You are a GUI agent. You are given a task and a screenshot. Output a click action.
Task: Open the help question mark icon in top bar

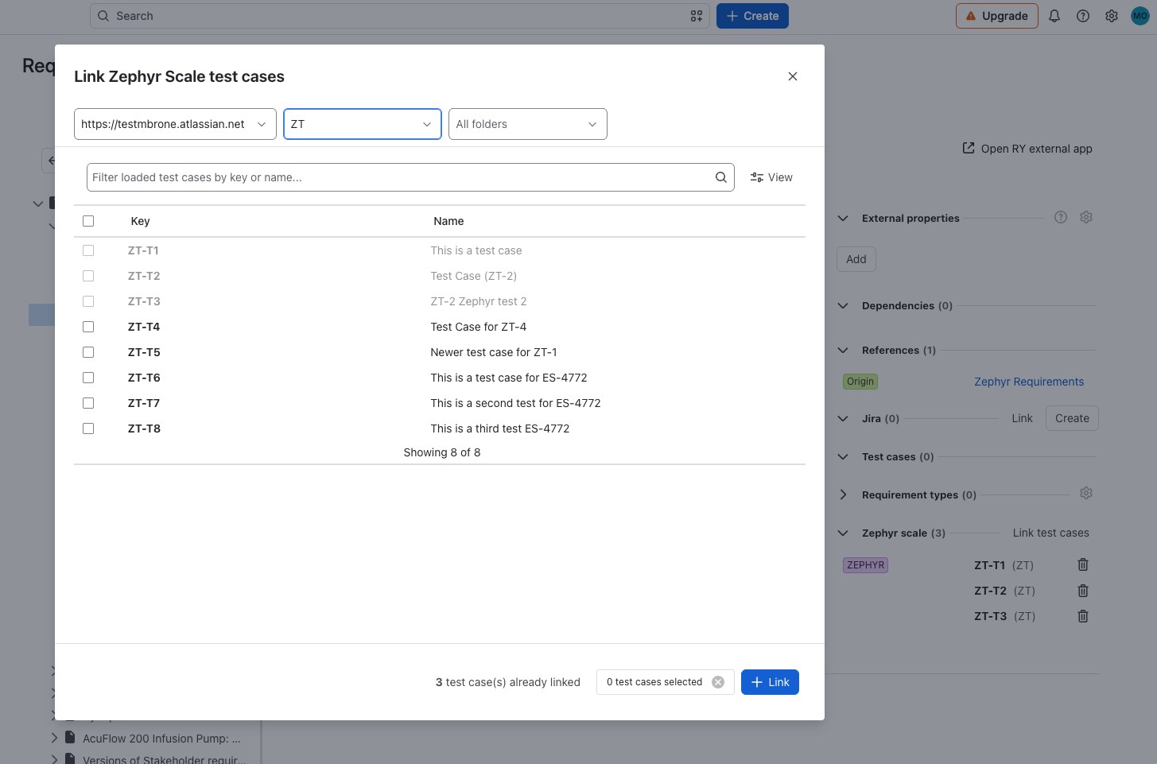point(1083,16)
